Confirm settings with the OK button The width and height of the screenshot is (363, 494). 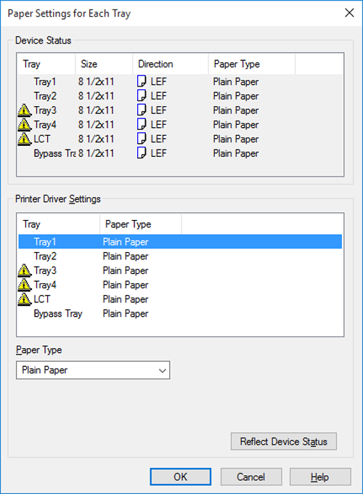[180, 477]
